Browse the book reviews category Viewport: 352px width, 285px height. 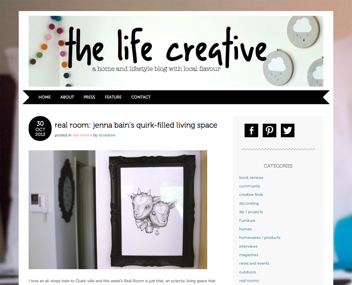click(251, 178)
